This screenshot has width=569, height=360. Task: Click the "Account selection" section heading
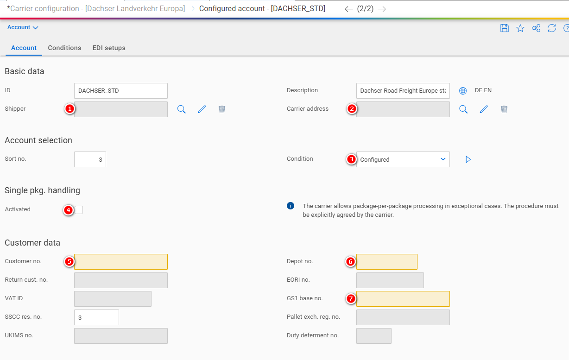click(38, 140)
